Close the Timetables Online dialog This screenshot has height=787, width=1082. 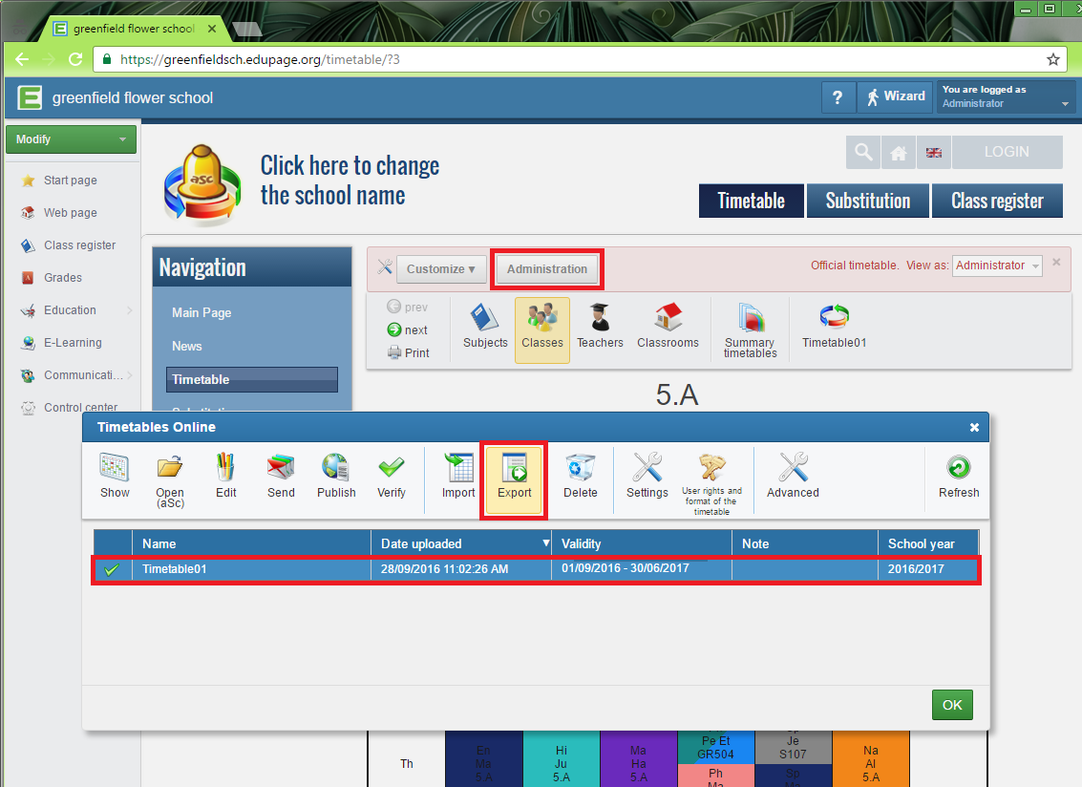pyautogui.click(x=974, y=427)
